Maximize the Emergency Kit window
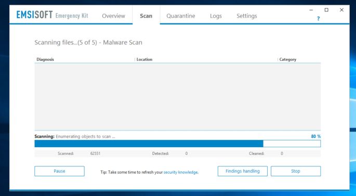Viewport: 356px width, 196px height. (x=326, y=10)
